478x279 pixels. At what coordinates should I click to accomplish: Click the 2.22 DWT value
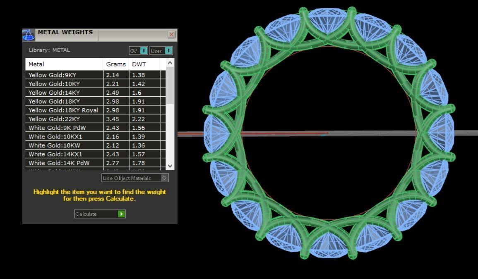tap(138, 119)
